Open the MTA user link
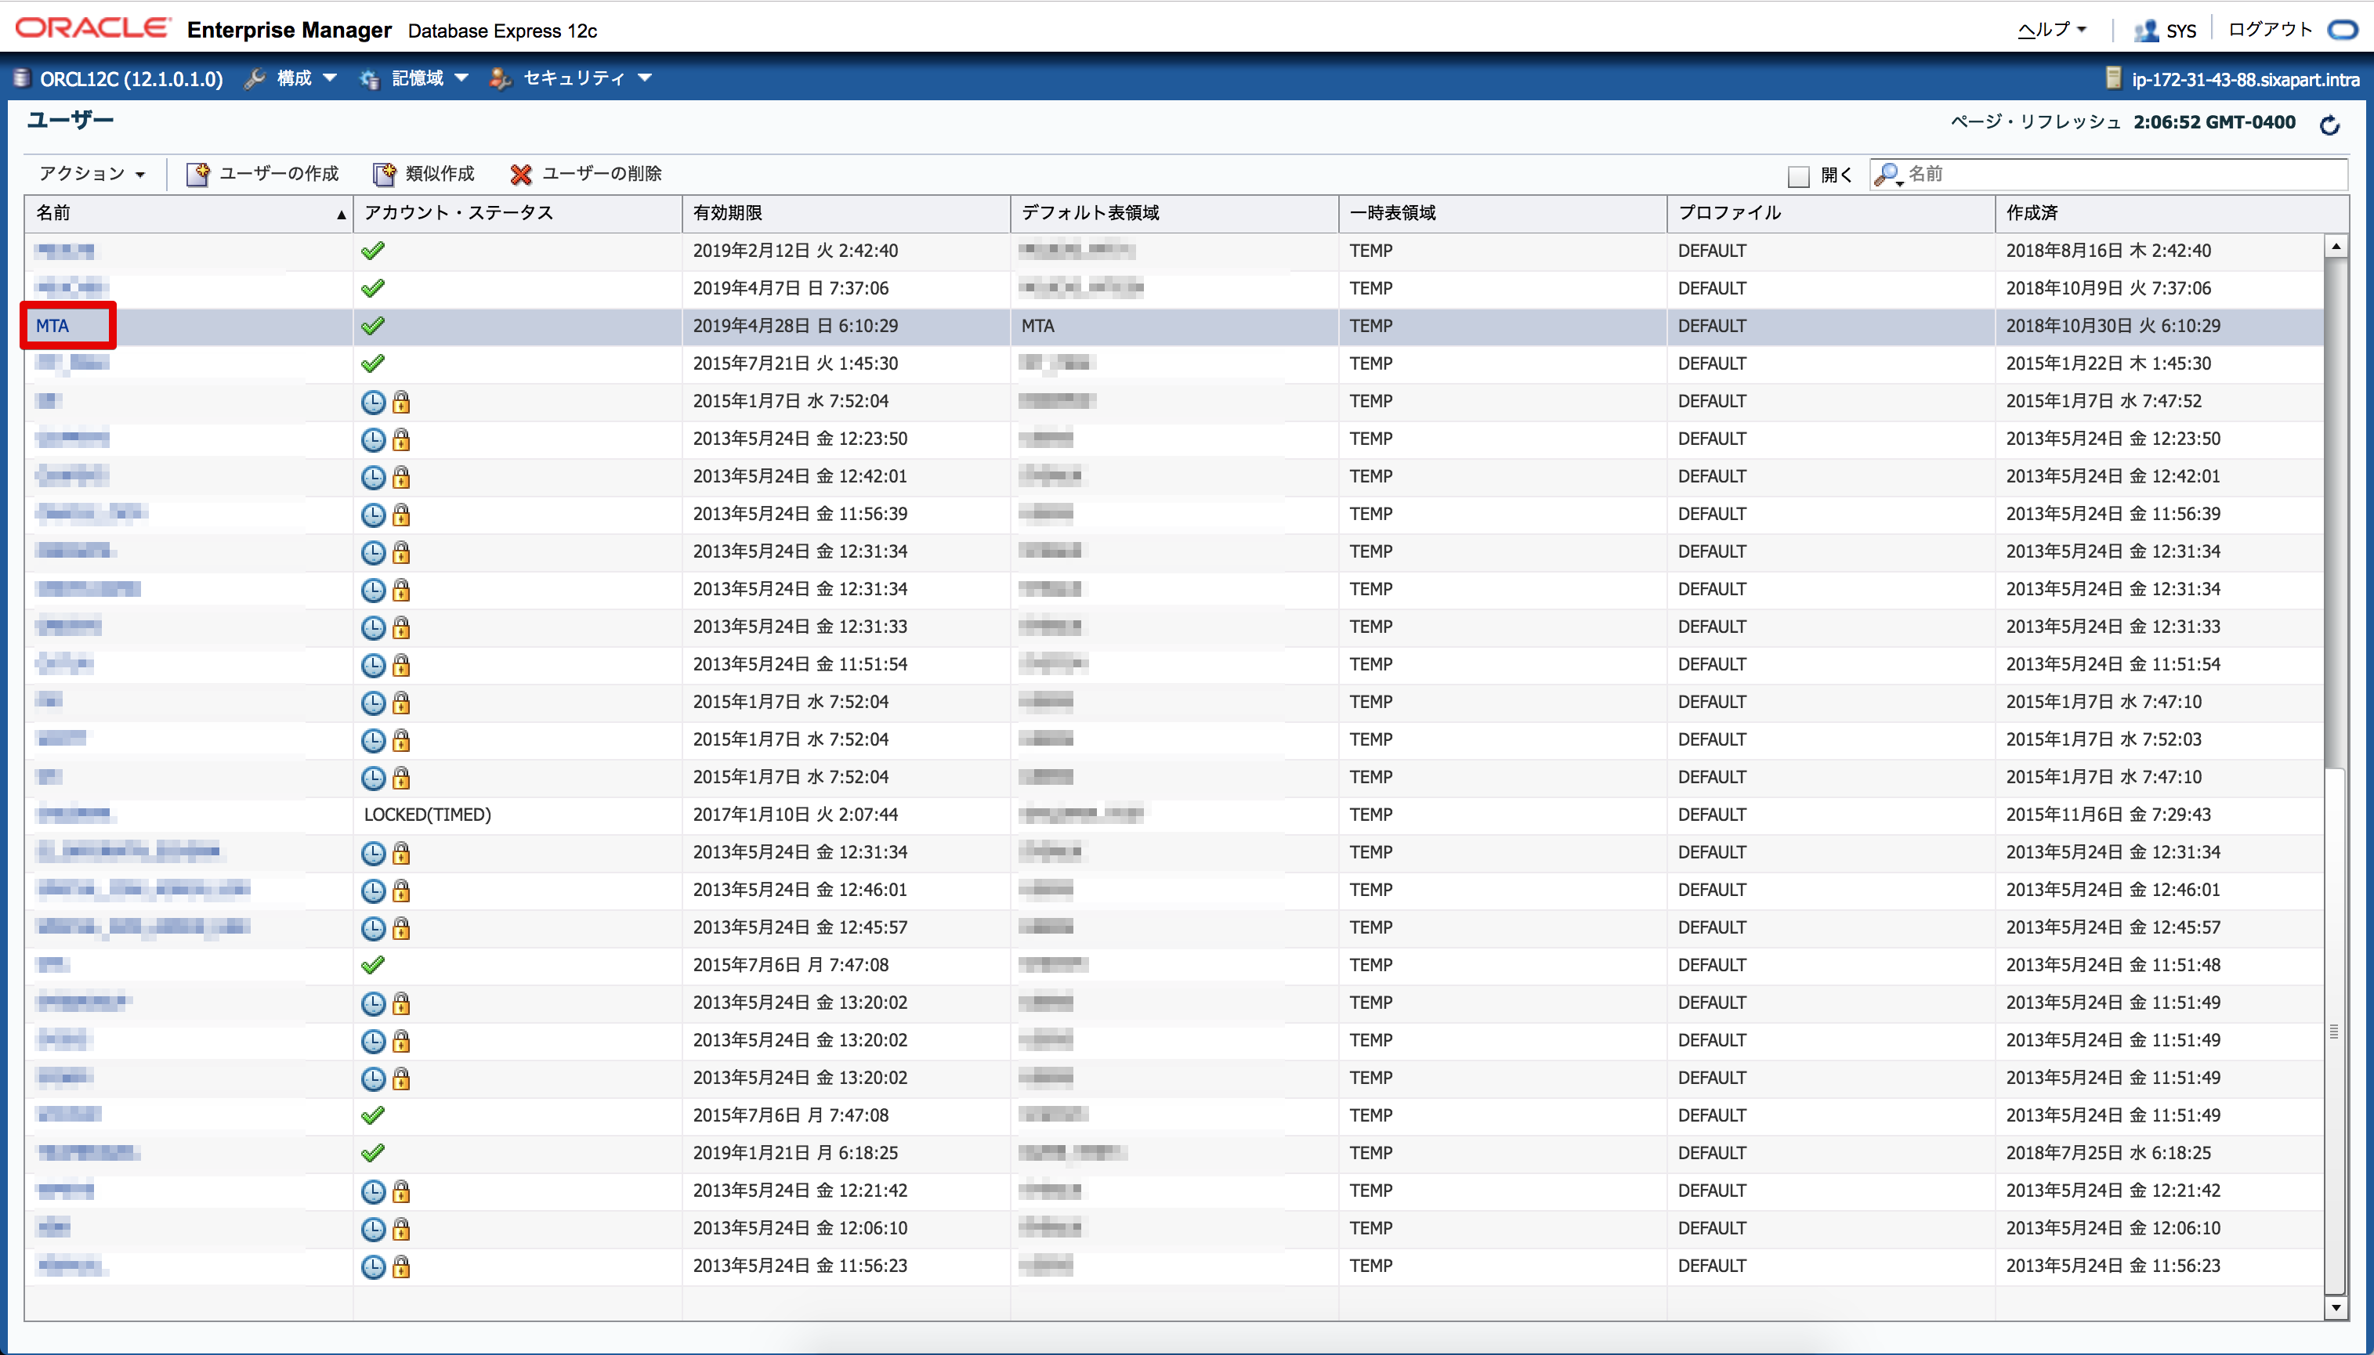 coord(52,326)
